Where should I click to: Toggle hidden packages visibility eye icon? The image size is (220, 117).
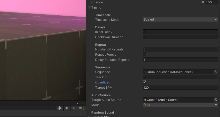coord(81,108)
